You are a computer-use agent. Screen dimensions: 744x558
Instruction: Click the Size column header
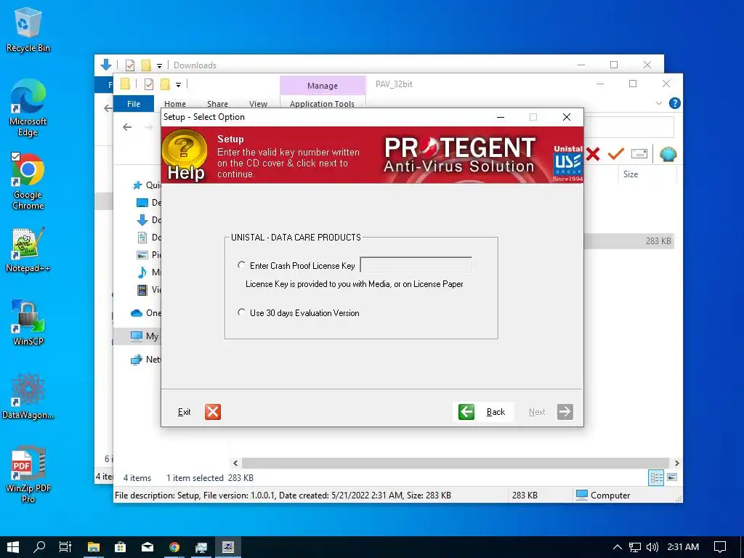pos(630,174)
